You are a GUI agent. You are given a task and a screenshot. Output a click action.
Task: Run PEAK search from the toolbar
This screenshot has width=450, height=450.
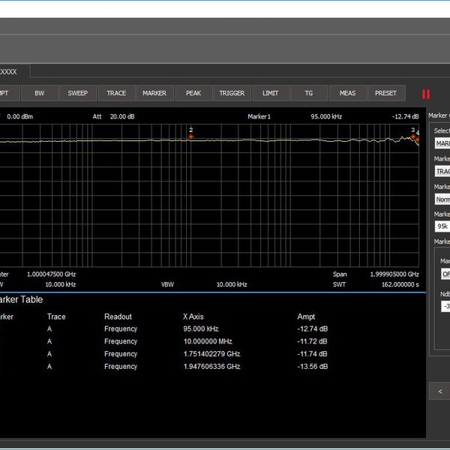click(x=193, y=93)
